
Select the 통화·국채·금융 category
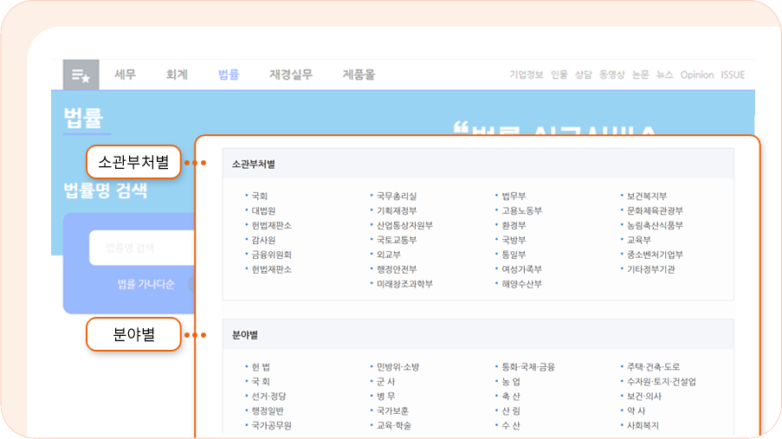coord(529,367)
